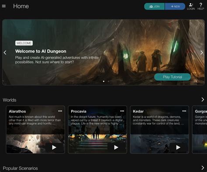Go to previous banner slide arrow
The width and height of the screenshot is (207, 172).
coord(5,53)
